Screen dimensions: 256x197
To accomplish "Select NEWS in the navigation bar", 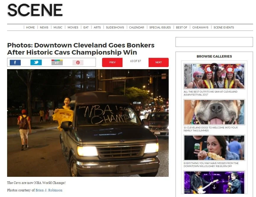I will 44,28.
